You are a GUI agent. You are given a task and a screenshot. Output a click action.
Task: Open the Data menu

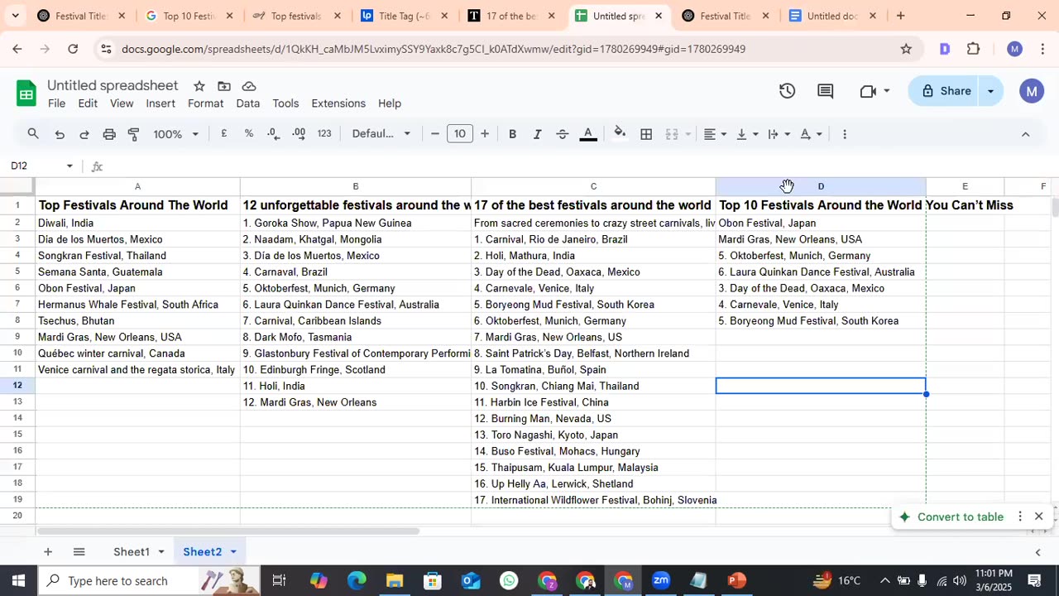click(247, 103)
